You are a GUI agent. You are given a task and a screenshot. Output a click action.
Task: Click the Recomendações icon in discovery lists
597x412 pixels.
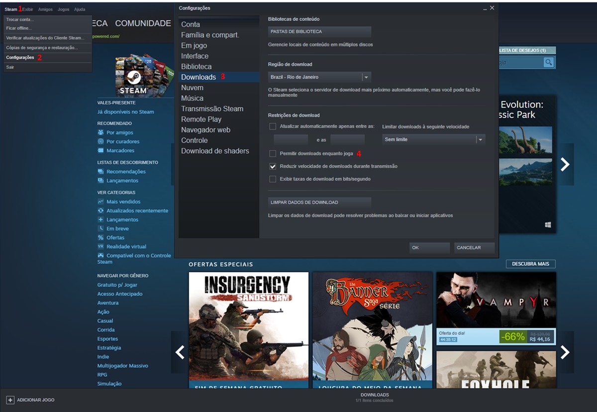click(101, 172)
